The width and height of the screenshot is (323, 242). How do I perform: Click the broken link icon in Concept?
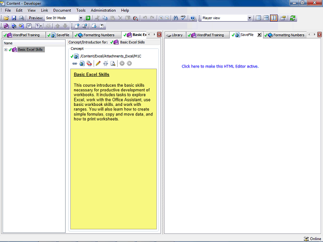coord(105,64)
